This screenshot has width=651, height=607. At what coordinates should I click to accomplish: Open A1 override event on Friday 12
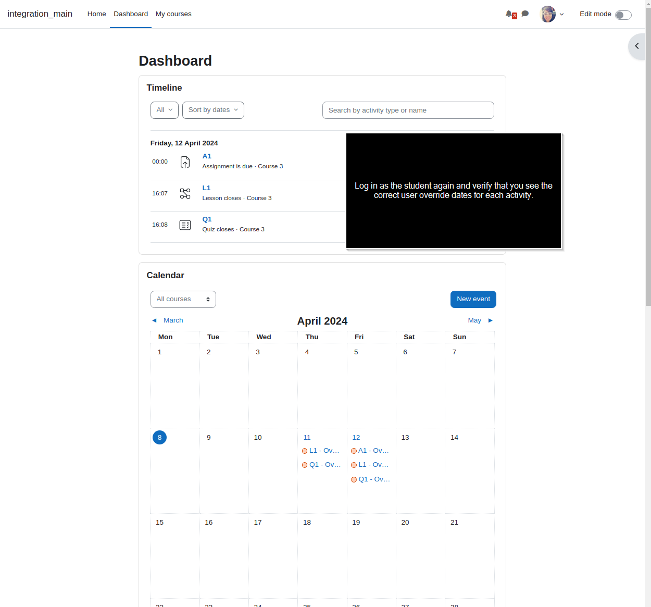[373, 451]
